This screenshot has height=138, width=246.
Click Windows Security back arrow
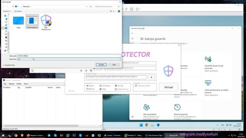(x=132, y=33)
